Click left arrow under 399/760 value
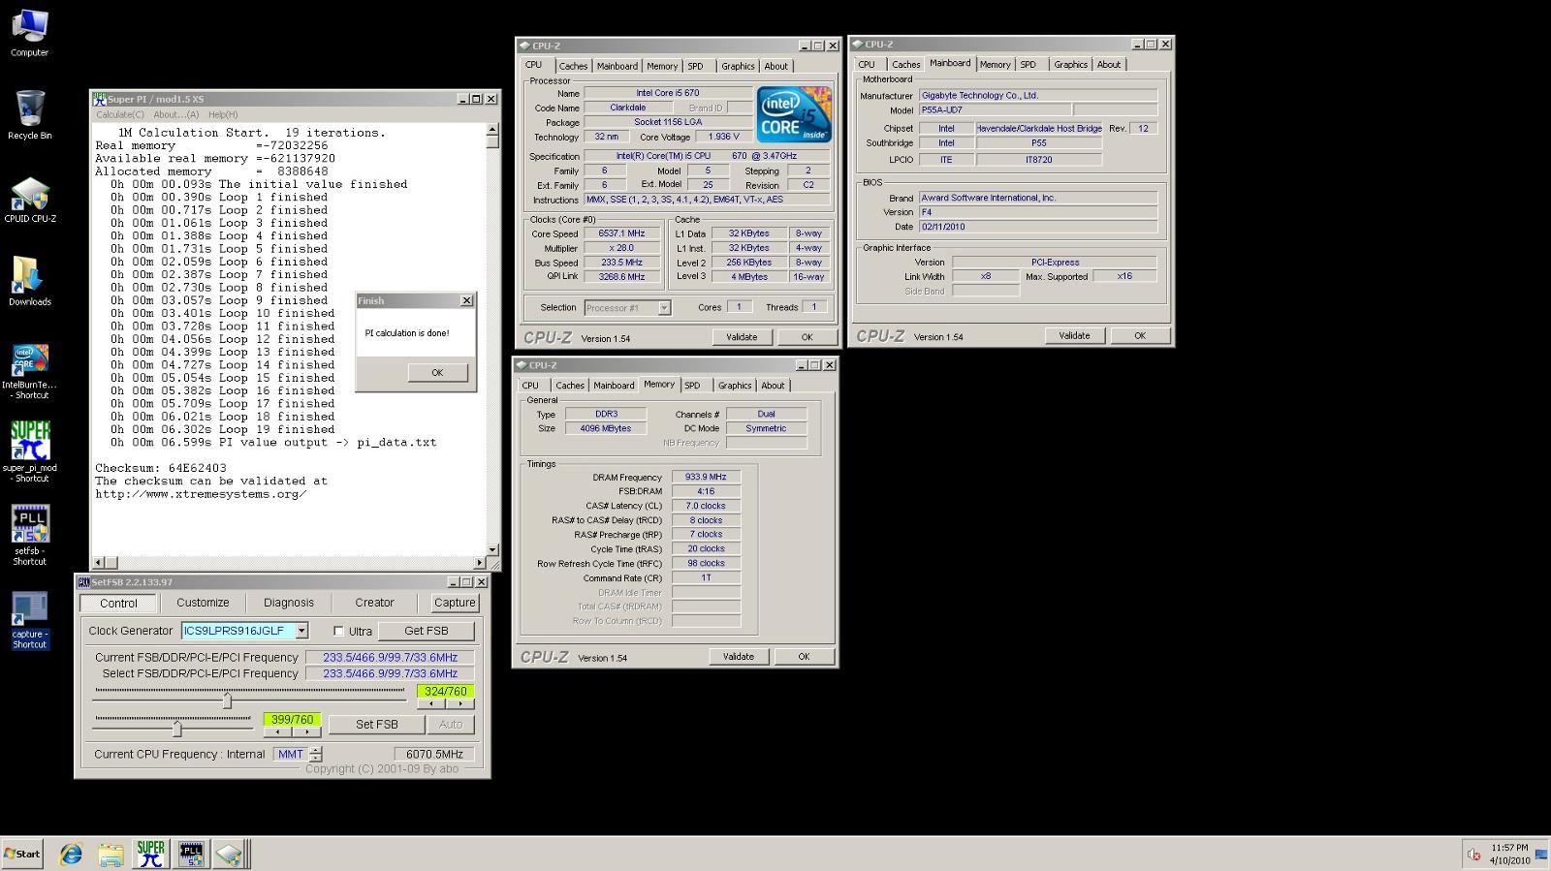The width and height of the screenshot is (1551, 871). pos(277,732)
